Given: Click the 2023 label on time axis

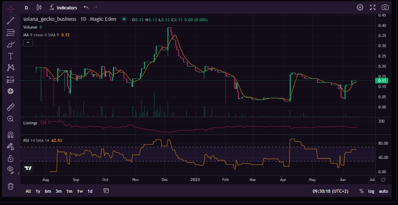Looking at the screenshot, I should 195,180.
